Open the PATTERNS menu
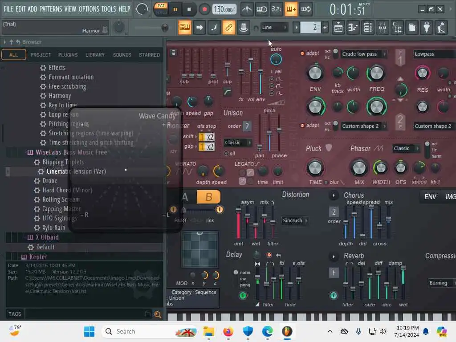The height and width of the screenshot is (342, 456). click(51, 9)
